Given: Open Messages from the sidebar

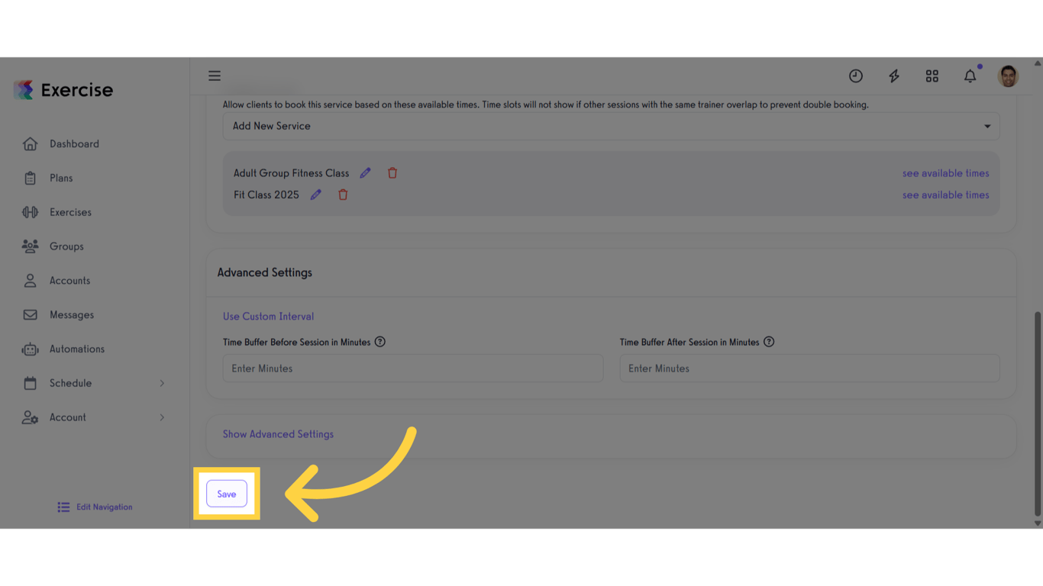Looking at the screenshot, I should [x=71, y=314].
